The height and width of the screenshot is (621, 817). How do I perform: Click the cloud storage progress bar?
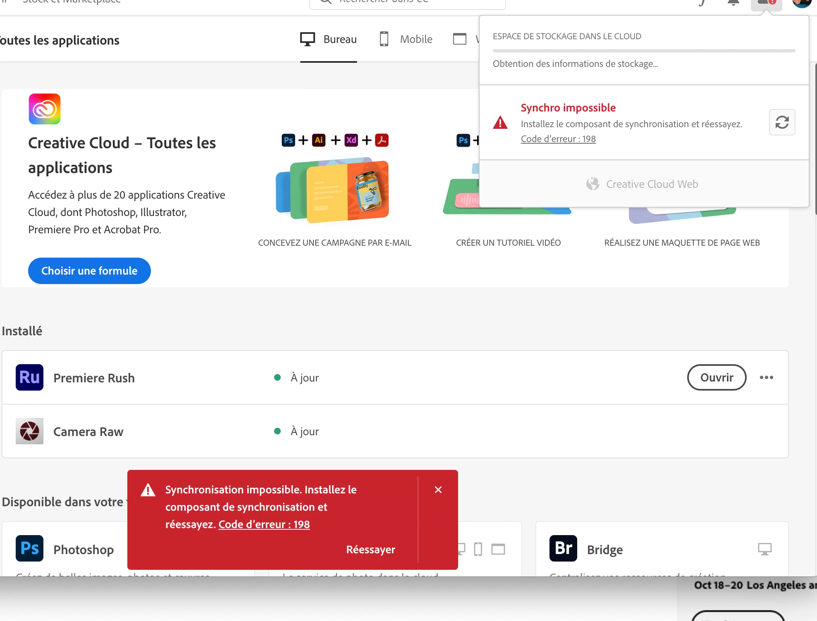tap(644, 51)
